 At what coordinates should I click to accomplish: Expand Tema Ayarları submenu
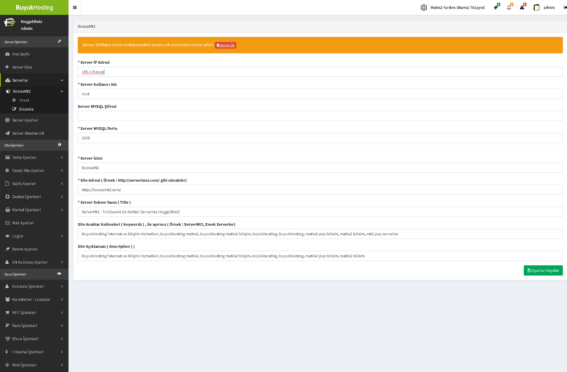tap(34, 157)
